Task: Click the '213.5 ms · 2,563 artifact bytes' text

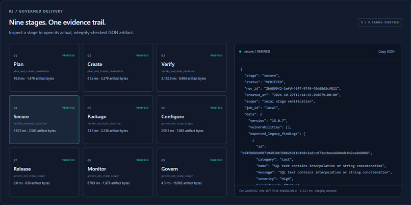Action: point(35,131)
